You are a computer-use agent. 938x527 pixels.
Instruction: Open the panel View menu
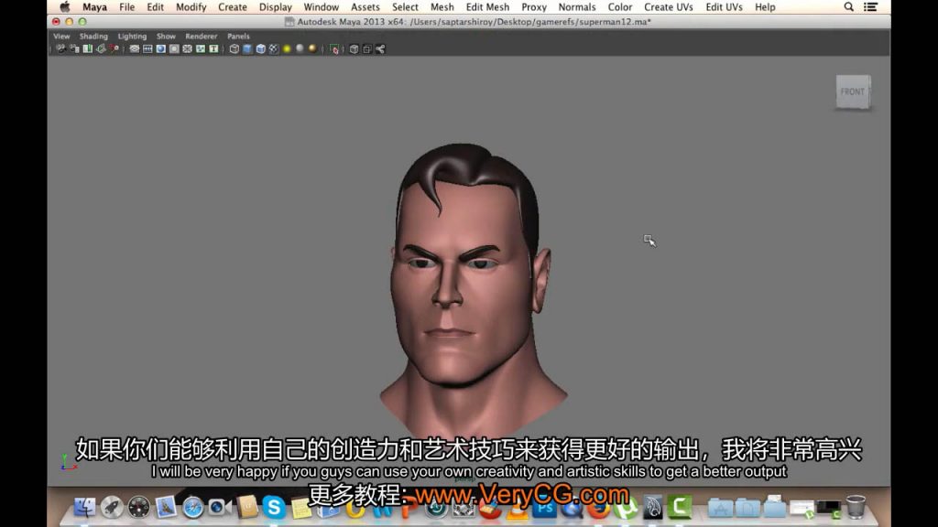[61, 37]
